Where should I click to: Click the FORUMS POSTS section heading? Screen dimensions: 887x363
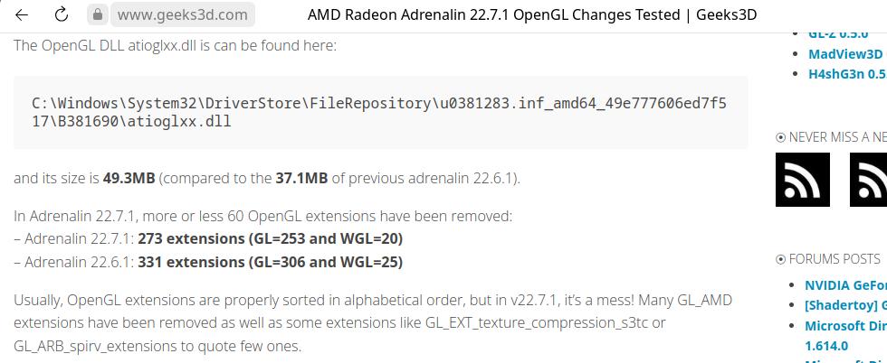834,259
